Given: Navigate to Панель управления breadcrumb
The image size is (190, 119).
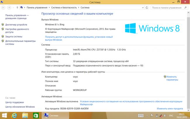Looking at the screenshot, I should click(x=37, y=8).
